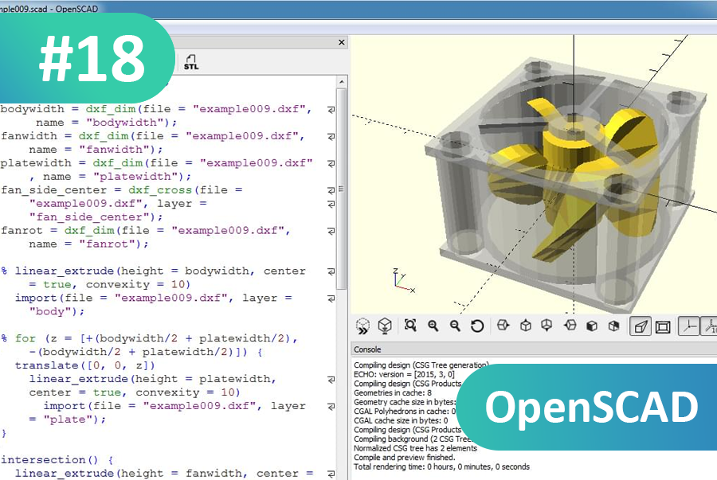Zoom out of the 3D viewport

click(454, 326)
